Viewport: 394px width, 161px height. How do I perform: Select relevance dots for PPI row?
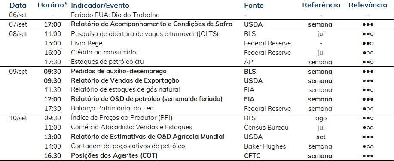click(x=368, y=119)
